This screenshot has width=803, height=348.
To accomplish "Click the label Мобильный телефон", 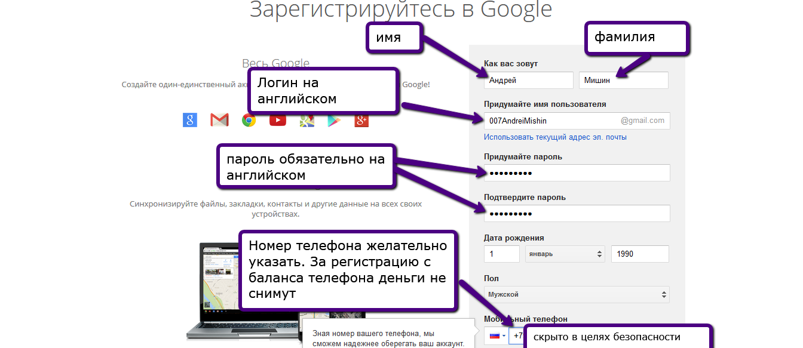I will [x=526, y=319].
